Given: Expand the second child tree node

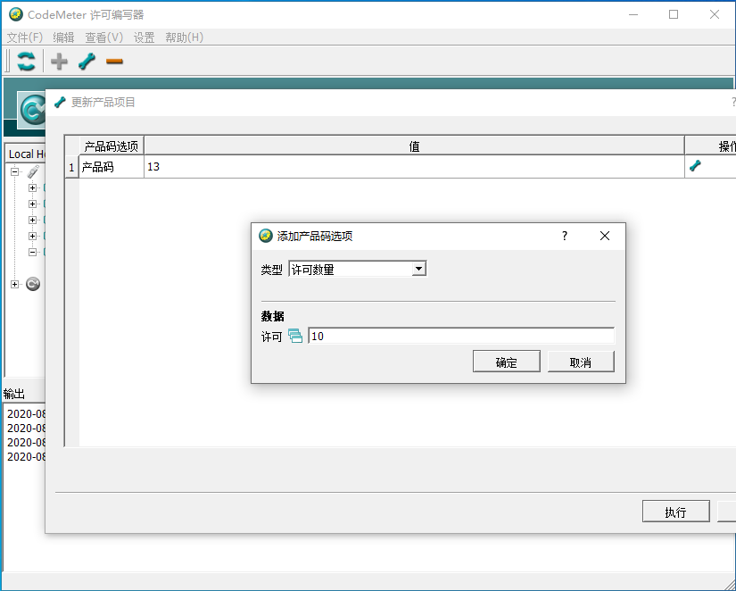Looking at the screenshot, I should (32, 204).
